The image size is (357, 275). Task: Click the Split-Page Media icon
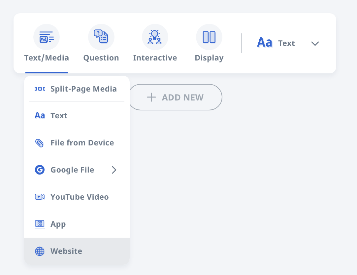point(40,89)
